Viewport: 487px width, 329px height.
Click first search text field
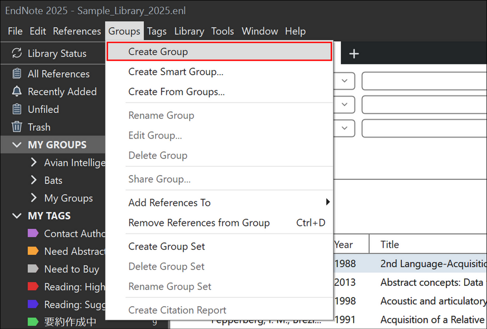[x=424, y=81]
